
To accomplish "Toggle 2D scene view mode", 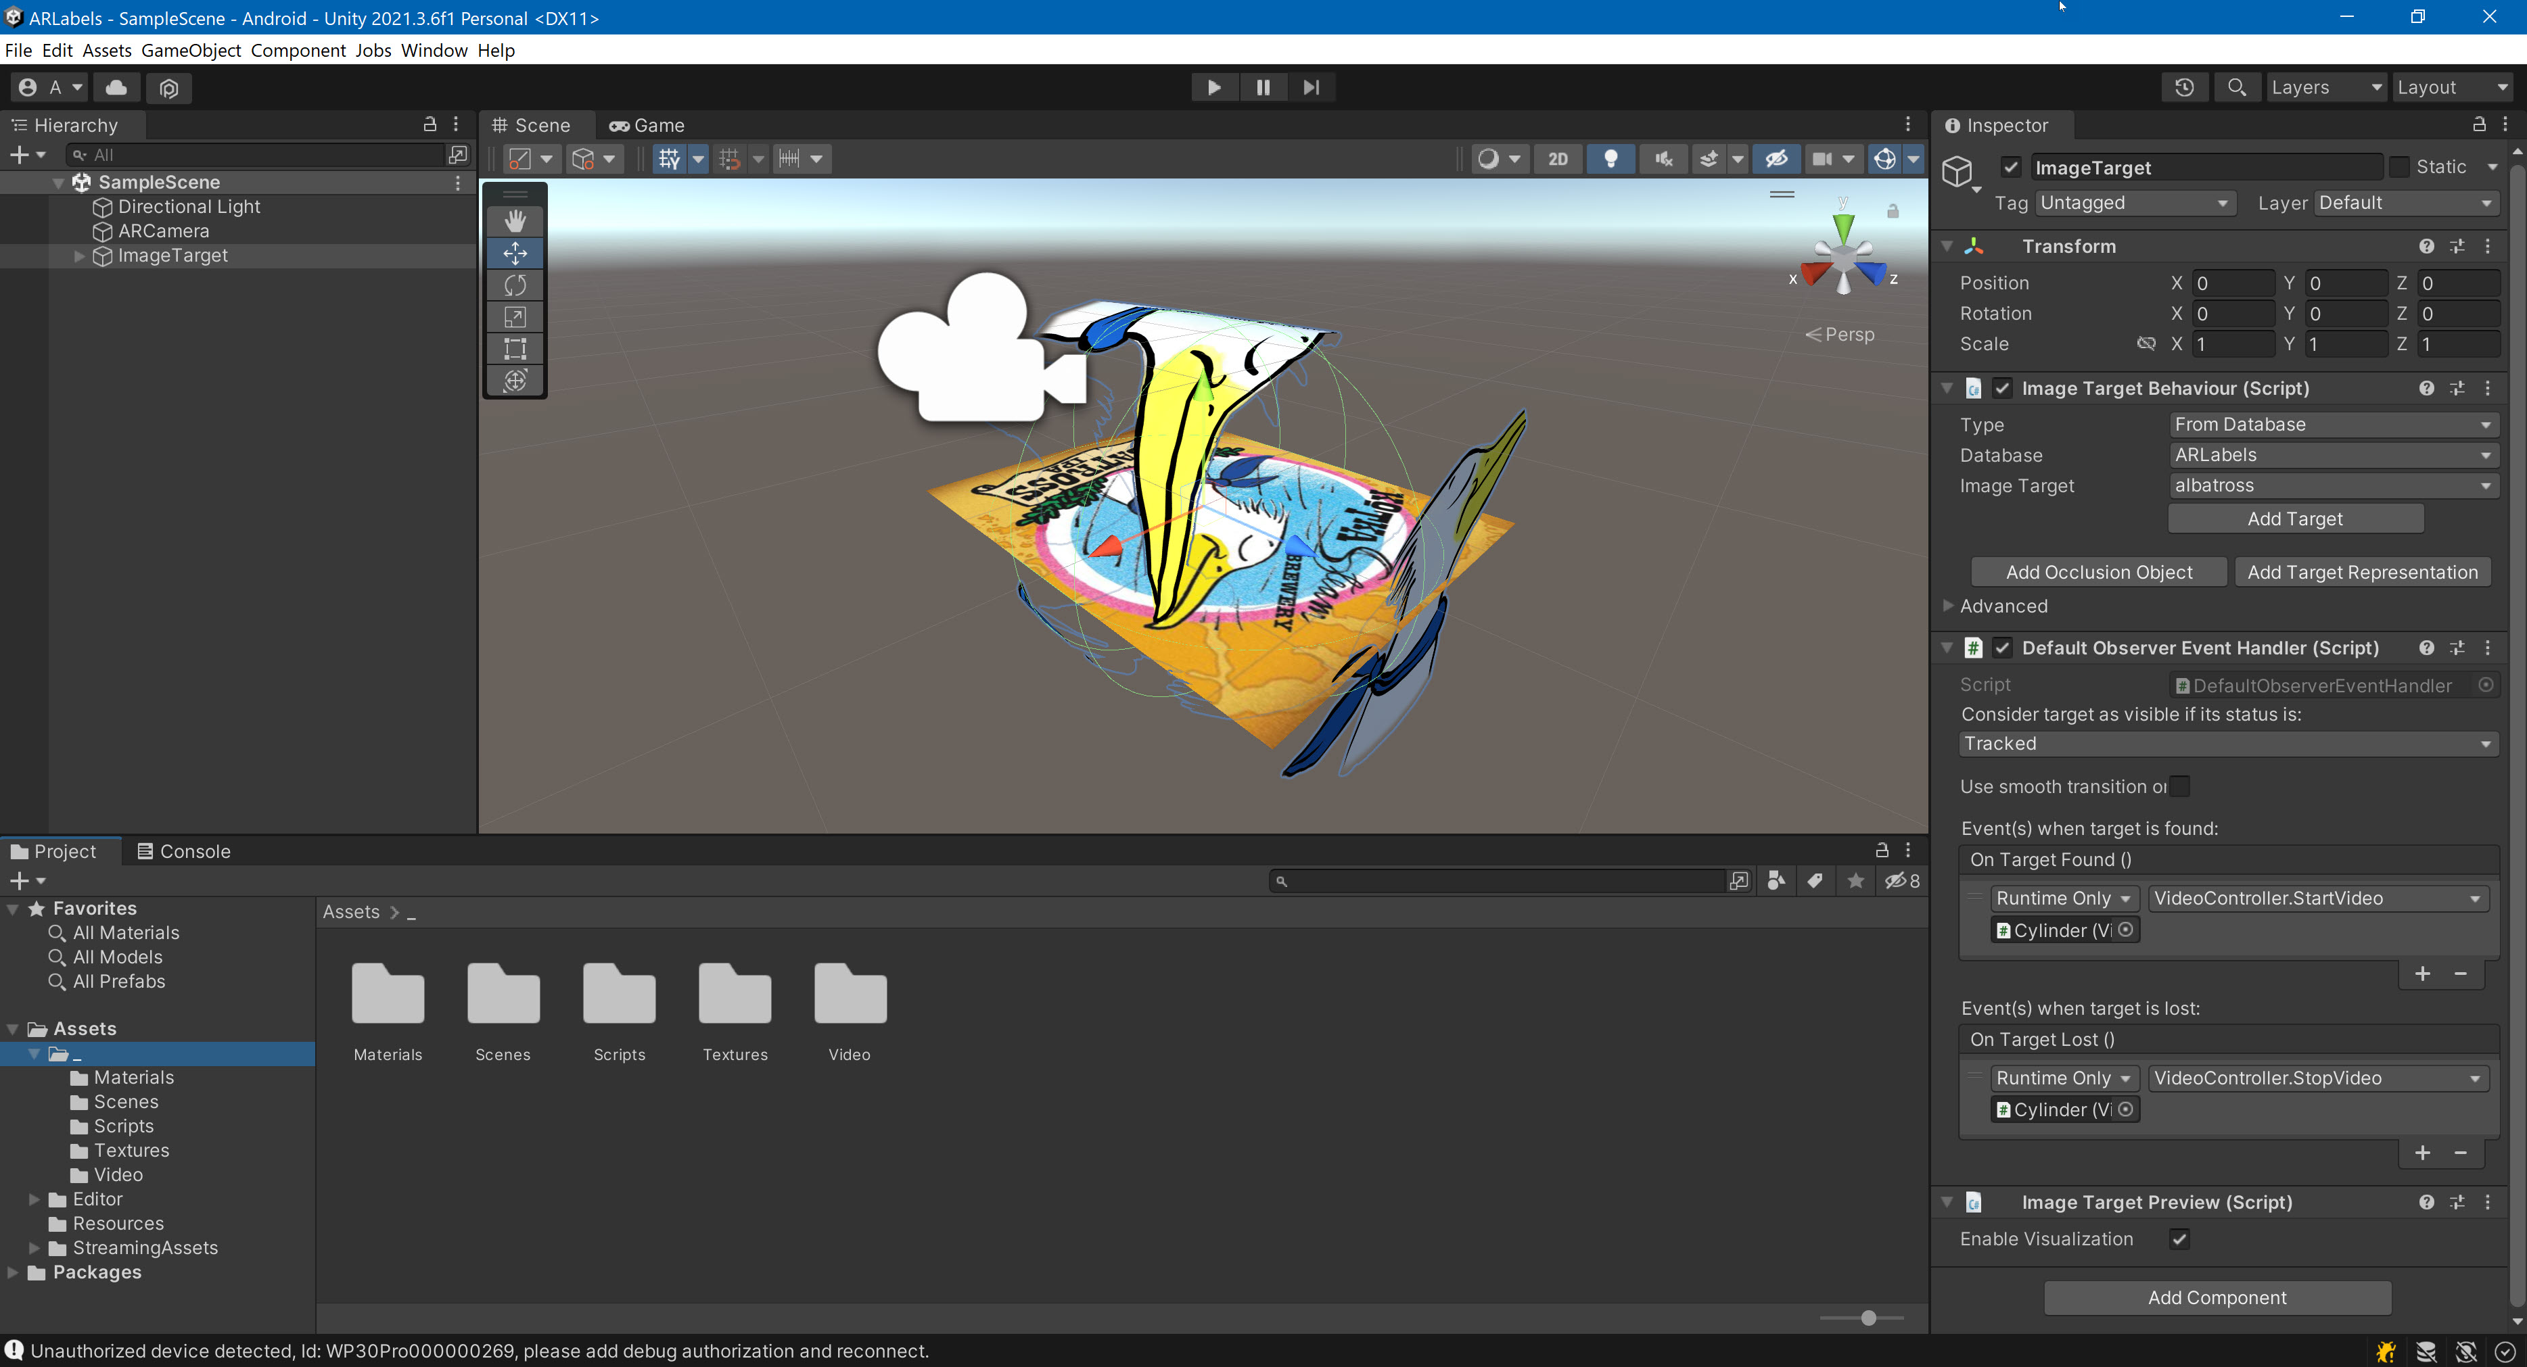I will (x=1558, y=158).
